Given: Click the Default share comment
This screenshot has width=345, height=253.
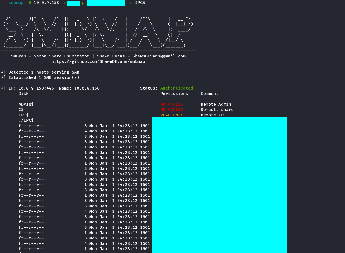Looking at the screenshot, I should click(217, 110).
